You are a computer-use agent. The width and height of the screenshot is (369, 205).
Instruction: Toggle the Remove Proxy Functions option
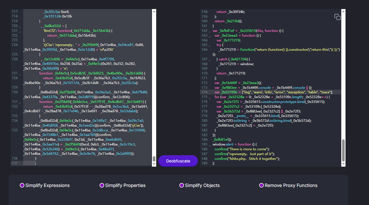pyautogui.click(x=261, y=185)
